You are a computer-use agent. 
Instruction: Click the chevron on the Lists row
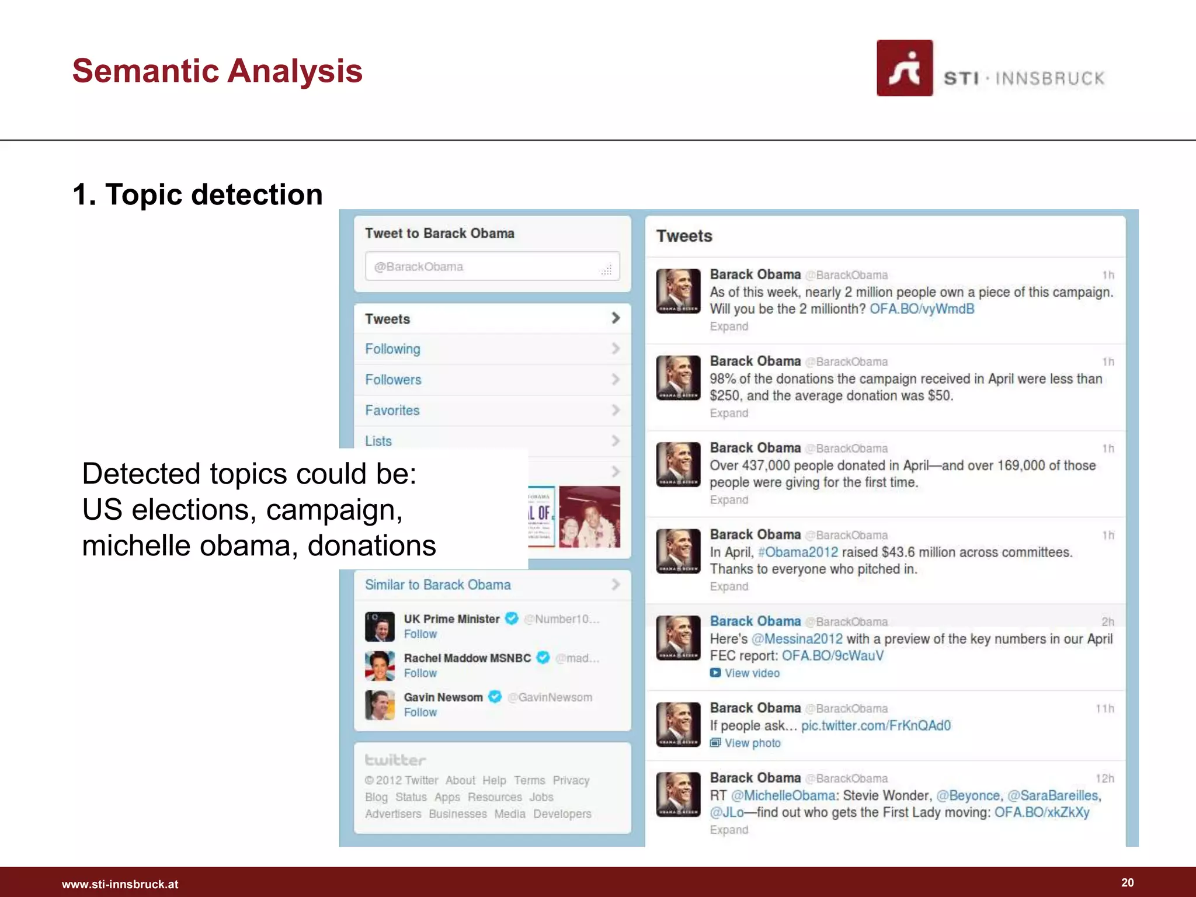pos(616,440)
